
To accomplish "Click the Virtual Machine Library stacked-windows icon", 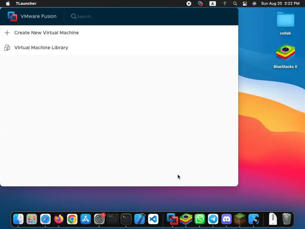I will tap(7, 47).
